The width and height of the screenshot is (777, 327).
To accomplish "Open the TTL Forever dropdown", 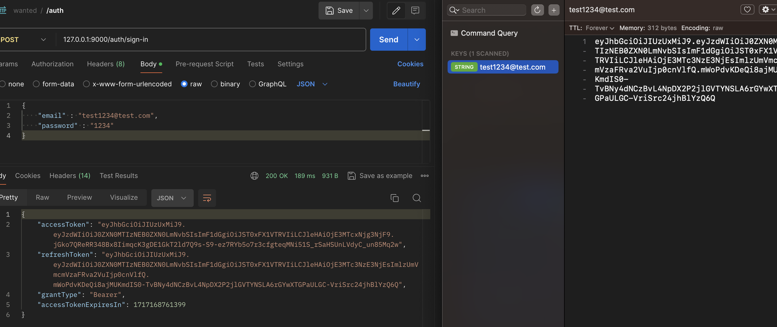I will (x=600, y=28).
